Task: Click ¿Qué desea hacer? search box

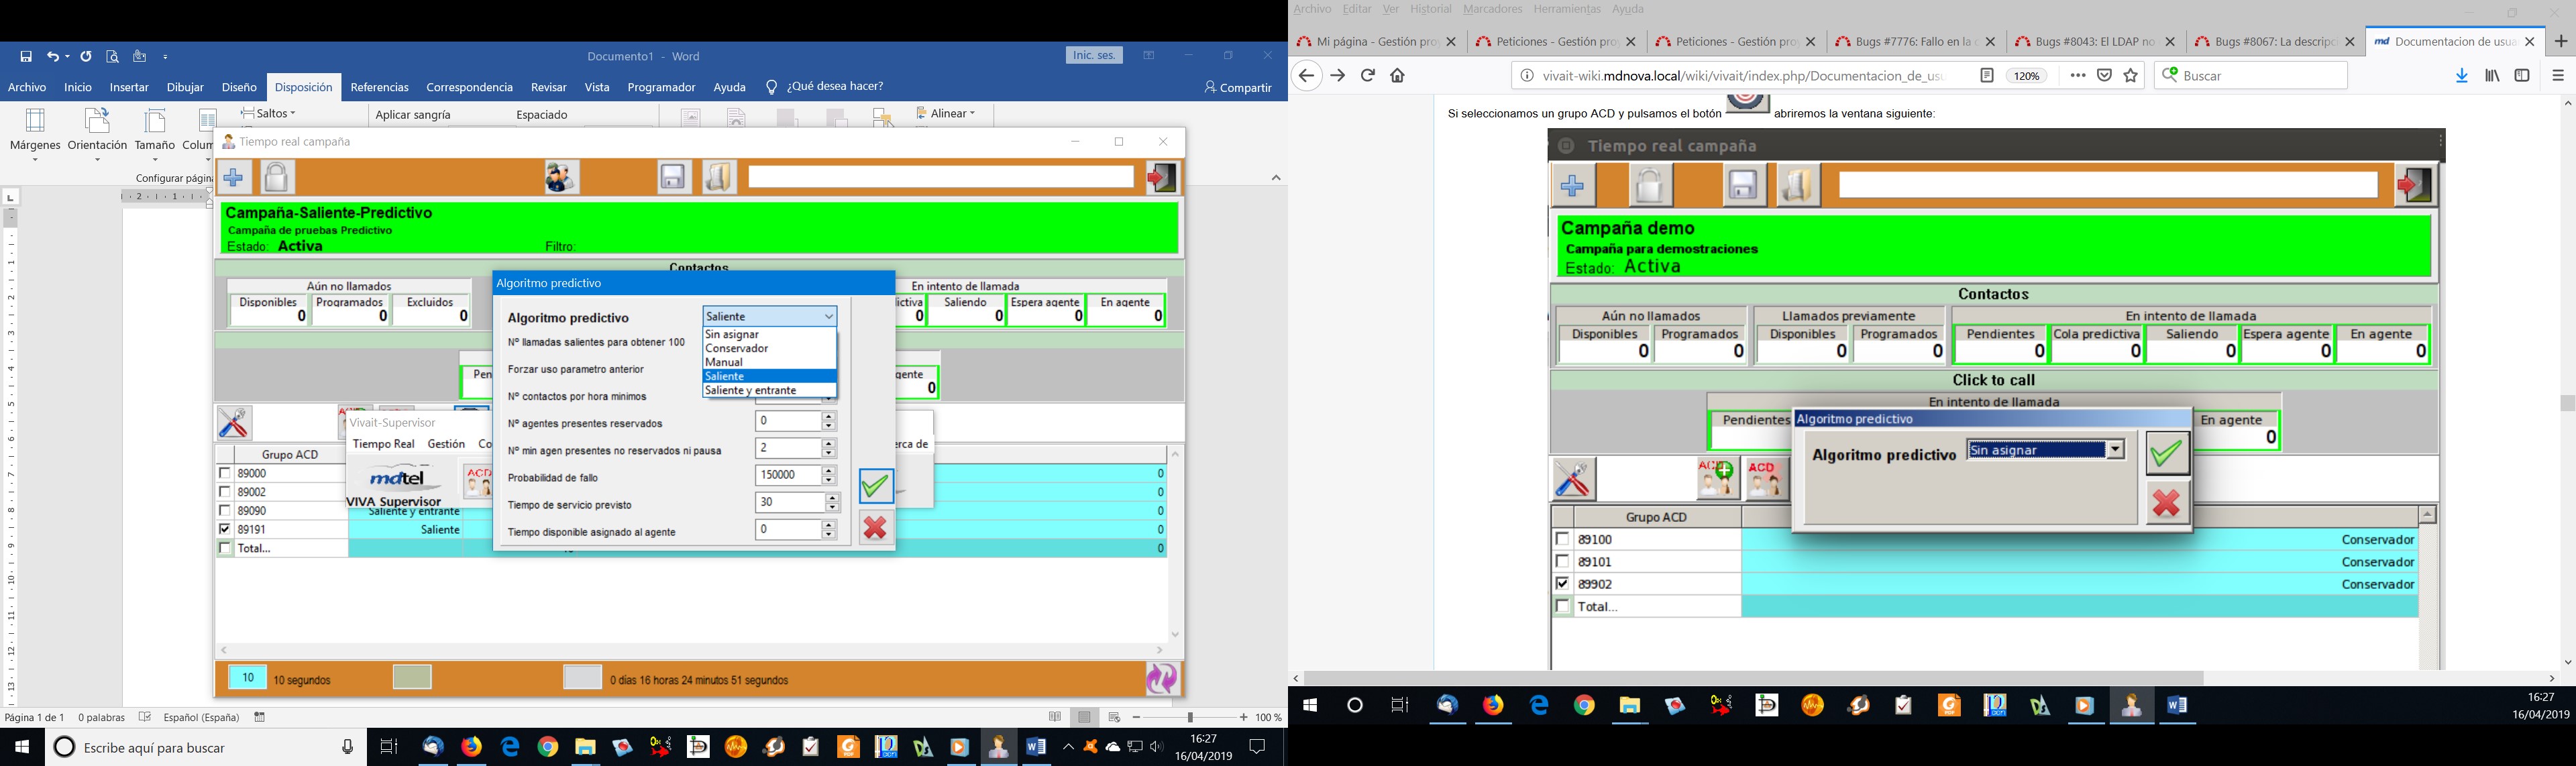Action: tap(834, 87)
